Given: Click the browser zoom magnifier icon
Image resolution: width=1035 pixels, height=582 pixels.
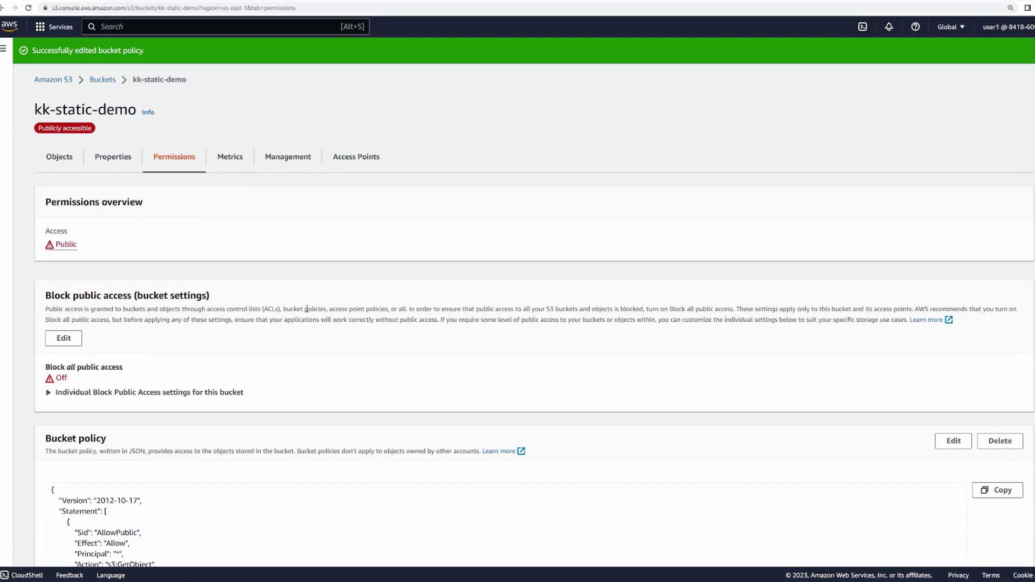Looking at the screenshot, I should (1010, 8).
